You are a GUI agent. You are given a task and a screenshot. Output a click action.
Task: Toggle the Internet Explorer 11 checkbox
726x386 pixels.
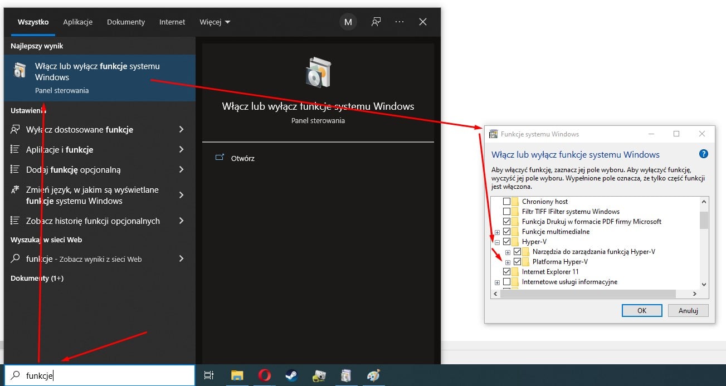(x=506, y=272)
